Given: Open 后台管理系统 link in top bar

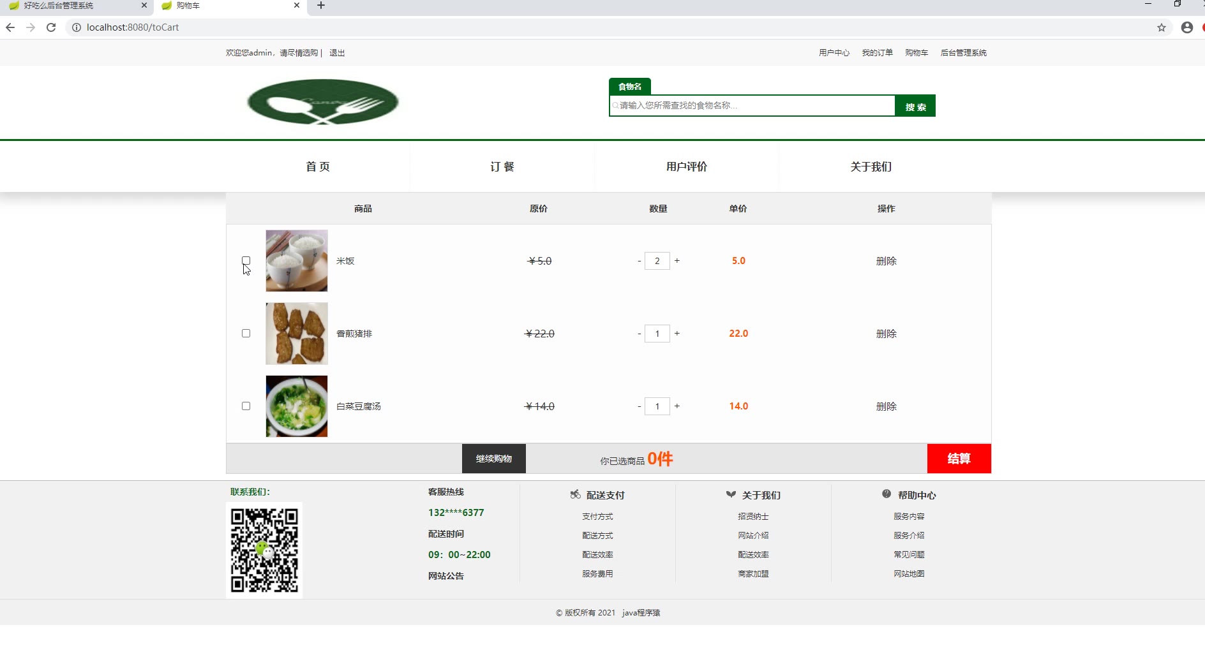Looking at the screenshot, I should 964,53.
